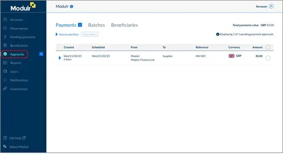Click the 4:22pm created time
Viewport: 283px width, 161px height.
[67, 59]
